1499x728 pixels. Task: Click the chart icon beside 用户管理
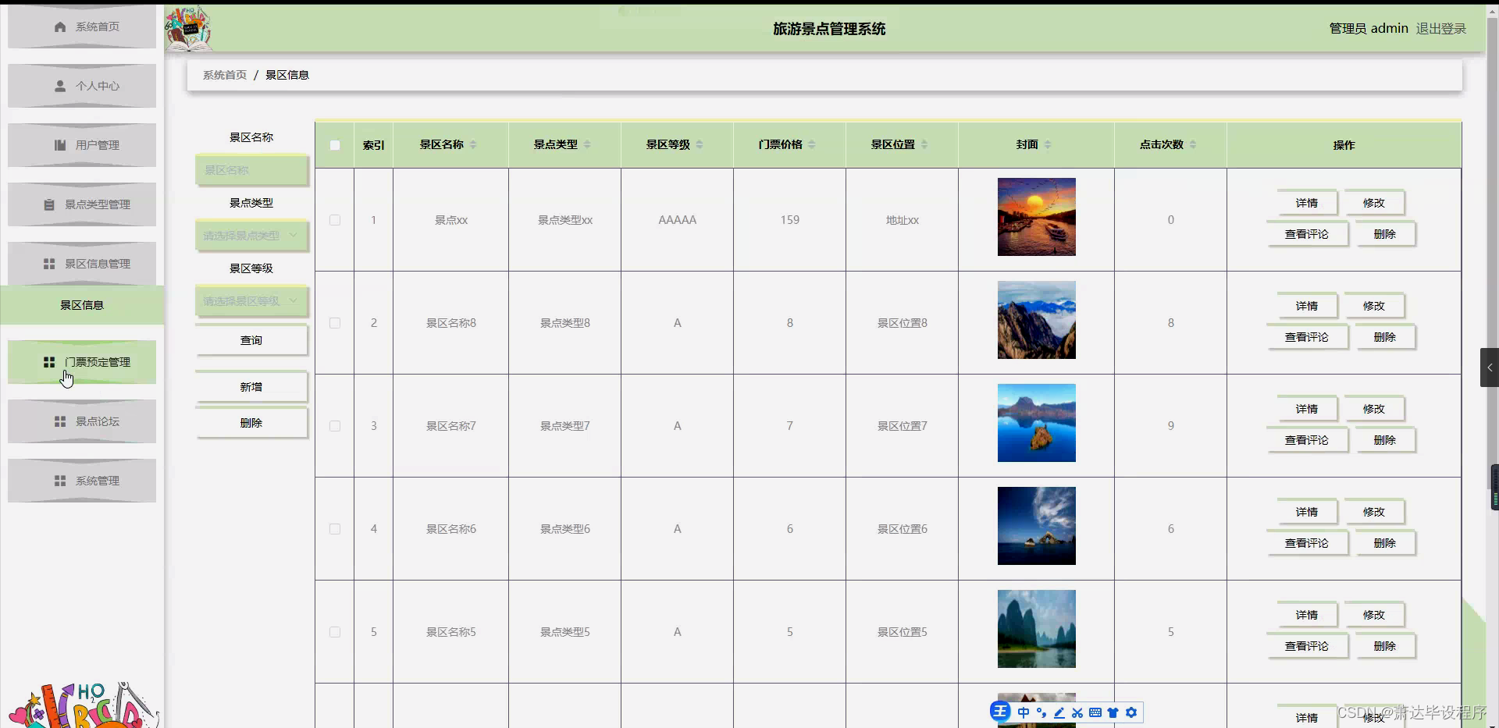[60, 145]
